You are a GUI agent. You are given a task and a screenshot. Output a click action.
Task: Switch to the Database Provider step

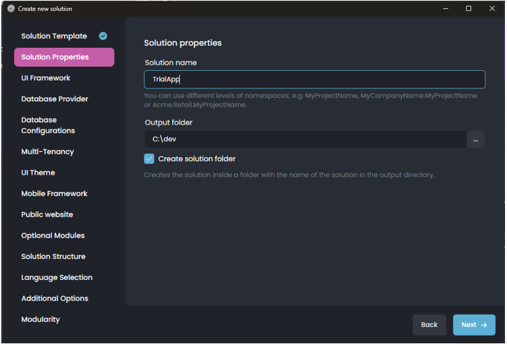(x=55, y=99)
